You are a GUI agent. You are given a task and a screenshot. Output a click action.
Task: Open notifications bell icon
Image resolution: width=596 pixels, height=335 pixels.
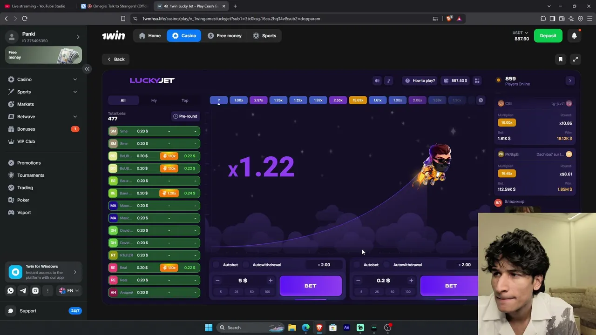[x=574, y=36]
